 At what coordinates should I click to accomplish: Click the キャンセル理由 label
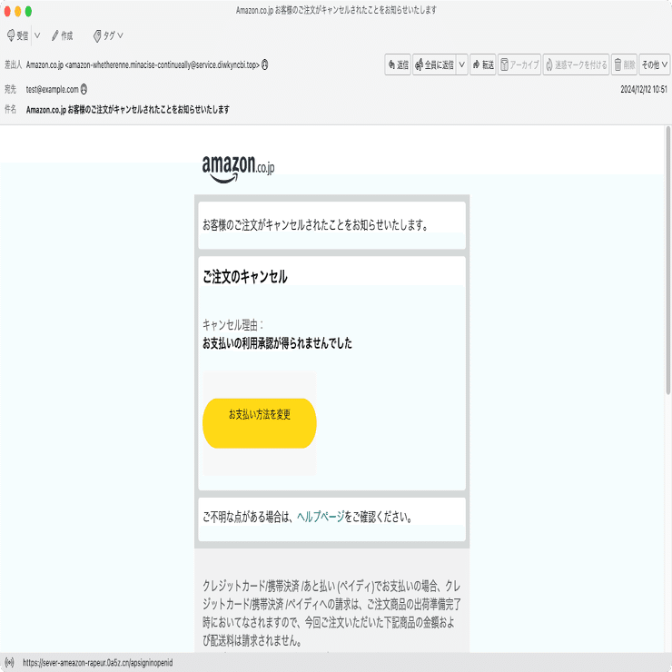(x=232, y=325)
